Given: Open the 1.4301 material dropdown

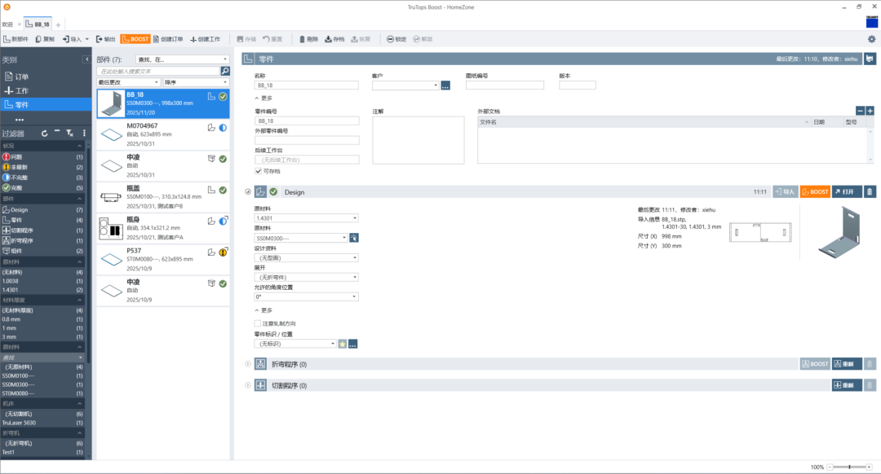Looking at the screenshot, I should [x=306, y=218].
